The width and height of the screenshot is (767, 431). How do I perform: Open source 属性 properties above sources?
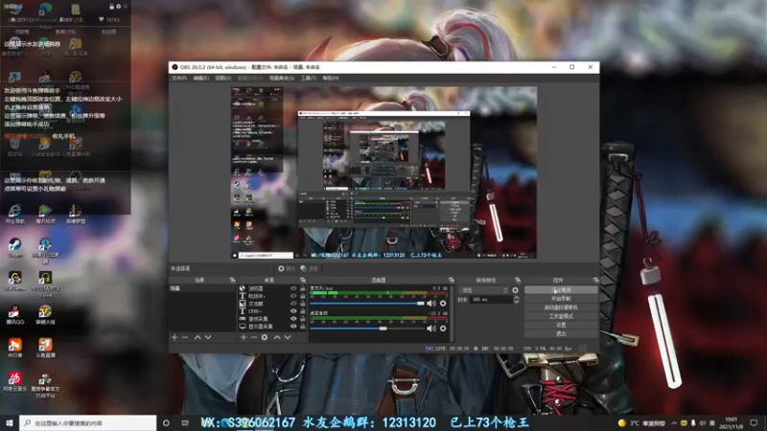[x=287, y=268]
